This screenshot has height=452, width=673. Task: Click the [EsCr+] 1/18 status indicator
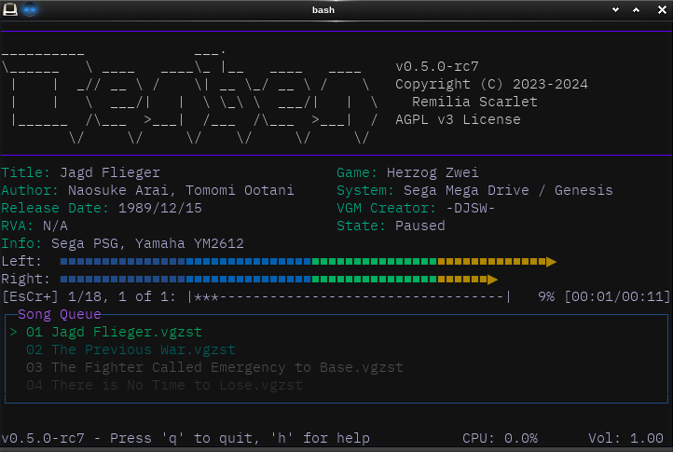pos(51,296)
